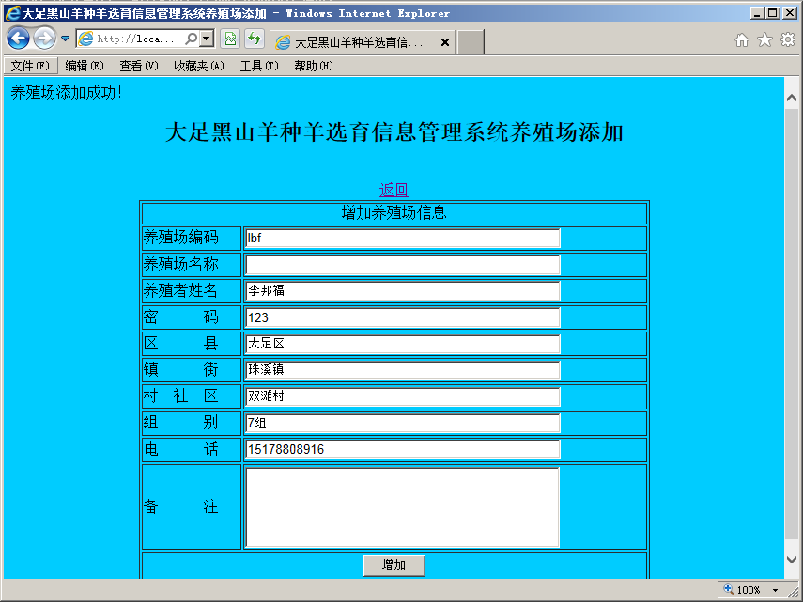Screen dimensions: 803x602
Task: Click the 电话 field with 15178808916
Action: click(x=403, y=450)
